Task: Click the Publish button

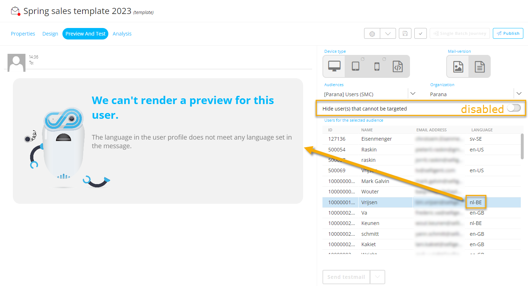Action: click(x=508, y=33)
